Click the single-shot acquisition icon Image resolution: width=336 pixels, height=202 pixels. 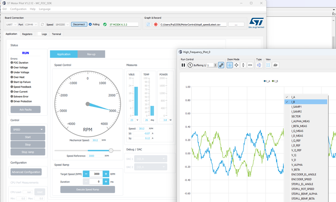(190, 65)
